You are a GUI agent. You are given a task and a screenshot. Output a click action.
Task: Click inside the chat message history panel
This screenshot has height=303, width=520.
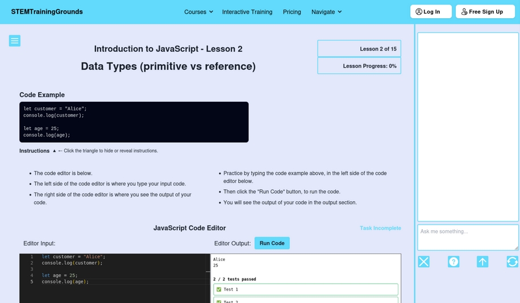[468, 127]
